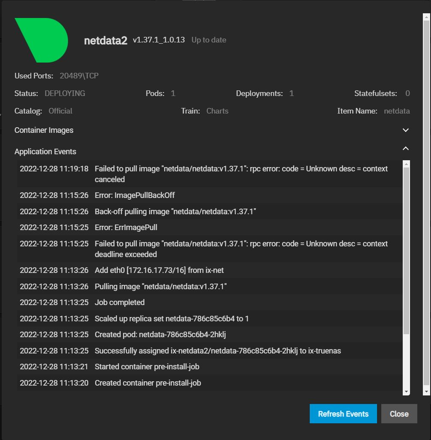Click the Container Images section label
The height and width of the screenshot is (440, 431).
pyautogui.click(x=44, y=130)
